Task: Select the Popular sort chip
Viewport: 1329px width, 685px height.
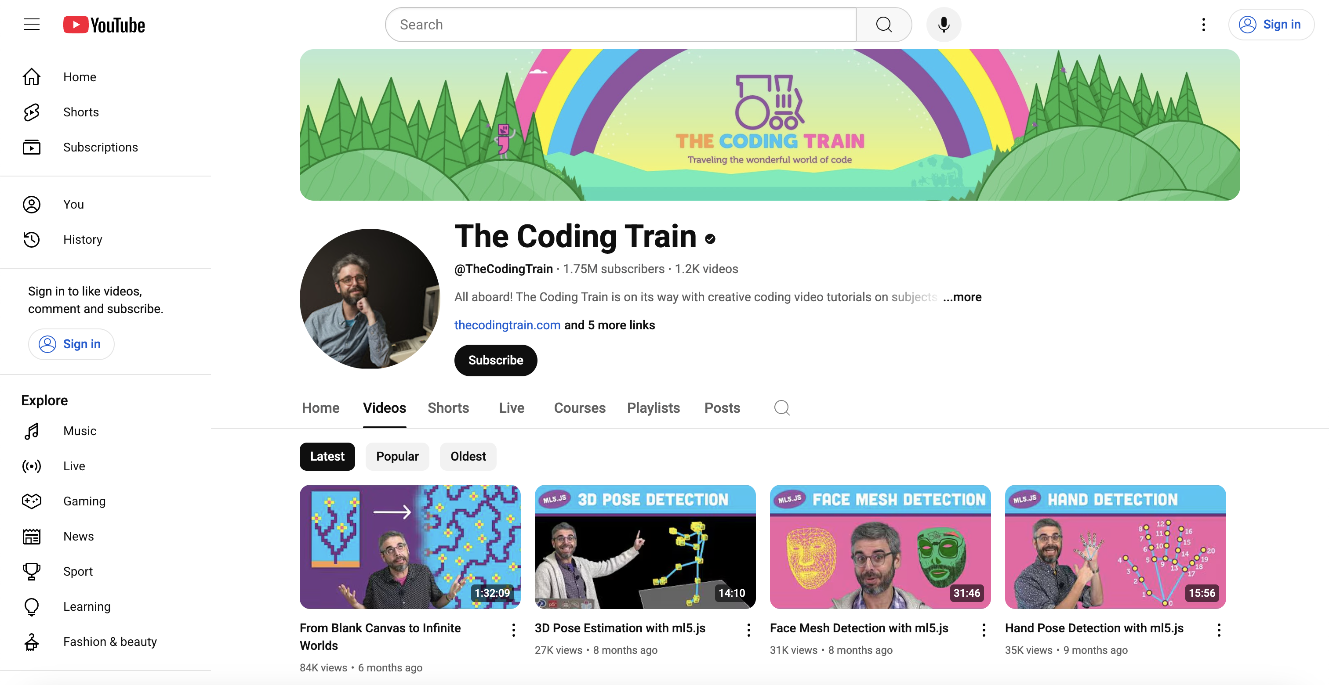Action: coord(397,456)
